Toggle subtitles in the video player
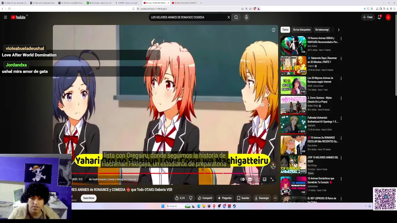The width and height of the screenshot is (397, 223). [250, 179]
